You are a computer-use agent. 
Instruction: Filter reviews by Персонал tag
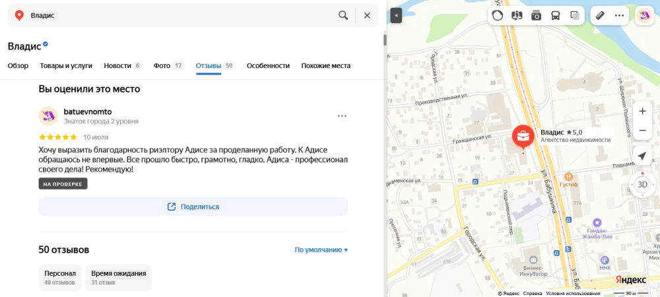tap(60, 277)
